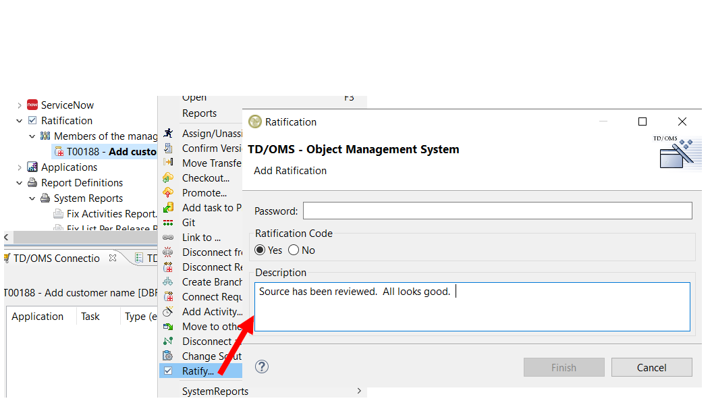Choose Add Activity... menu entry
The image size is (712, 405).
coord(212,312)
